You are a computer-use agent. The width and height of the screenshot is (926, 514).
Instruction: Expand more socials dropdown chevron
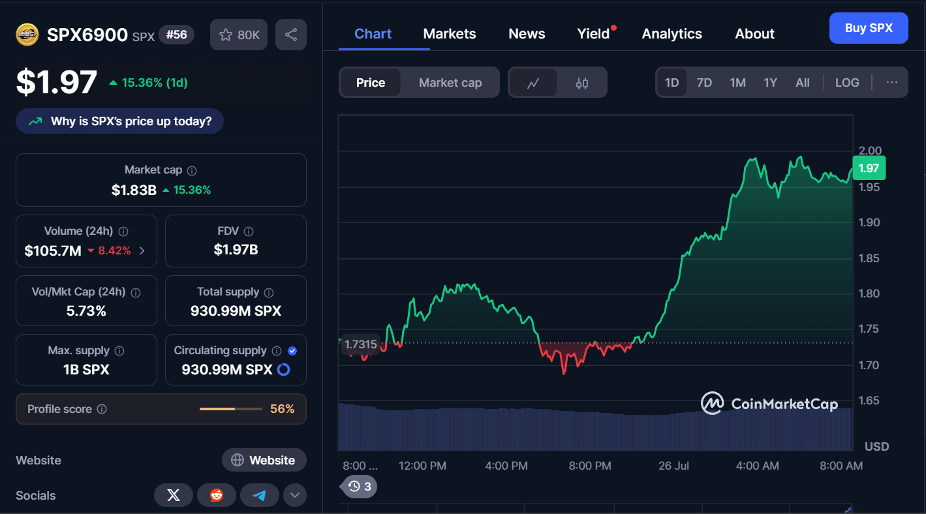tap(294, 495)
